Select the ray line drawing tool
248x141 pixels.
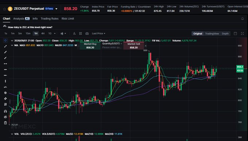tap(5, 52)
